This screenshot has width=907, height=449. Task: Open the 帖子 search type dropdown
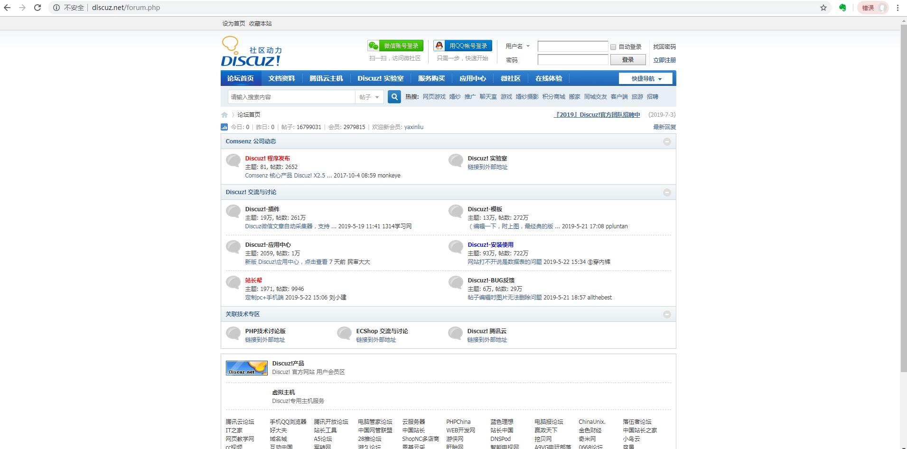(x=369, y=97)
